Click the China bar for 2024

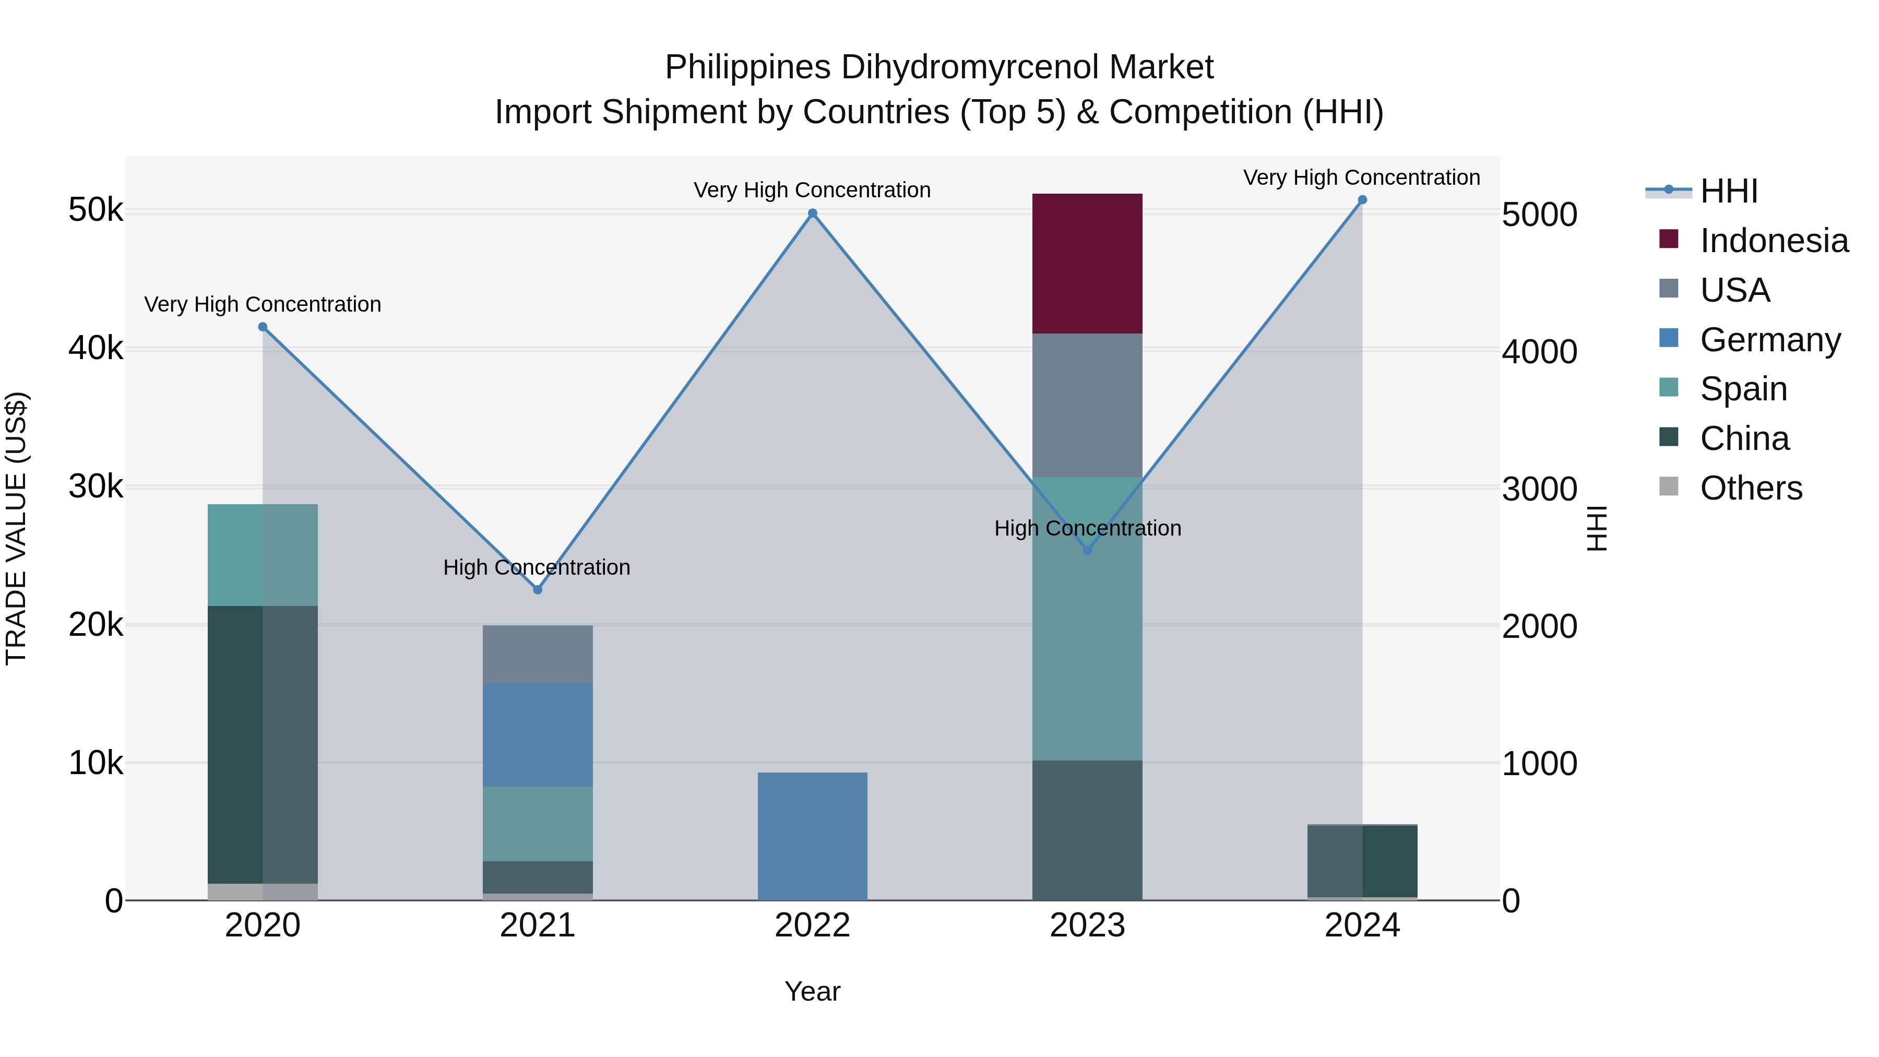tap(1362, 861)
